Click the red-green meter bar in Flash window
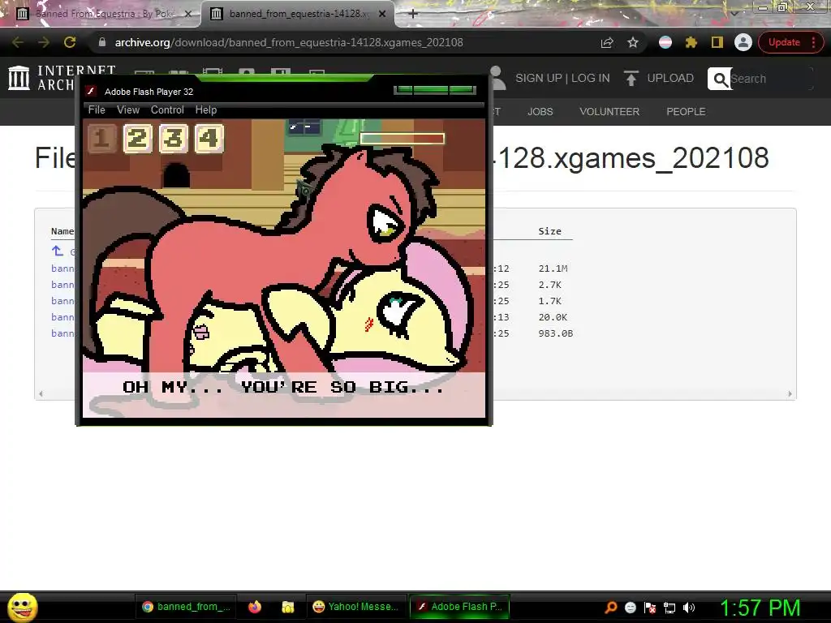The height and width of the screenshot is (623, 831). click(x=402, y=139)
